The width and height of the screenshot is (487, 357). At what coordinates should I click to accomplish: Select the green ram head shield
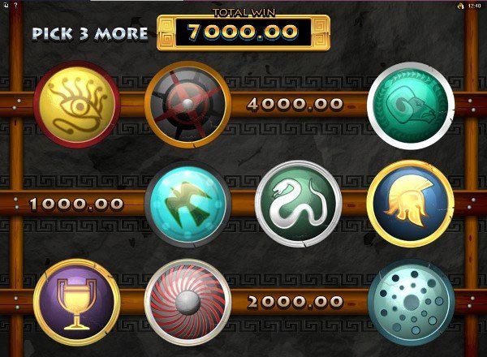click(411, 105)
